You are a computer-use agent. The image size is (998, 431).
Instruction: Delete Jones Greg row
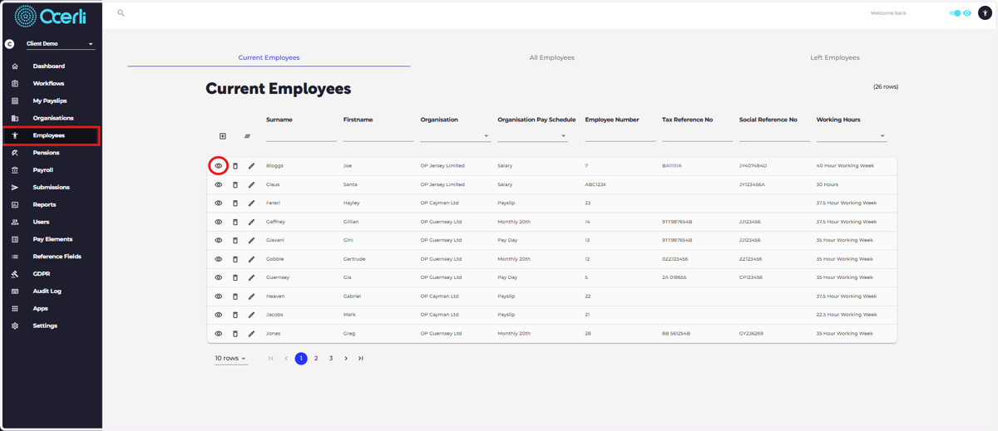(235, 334)
